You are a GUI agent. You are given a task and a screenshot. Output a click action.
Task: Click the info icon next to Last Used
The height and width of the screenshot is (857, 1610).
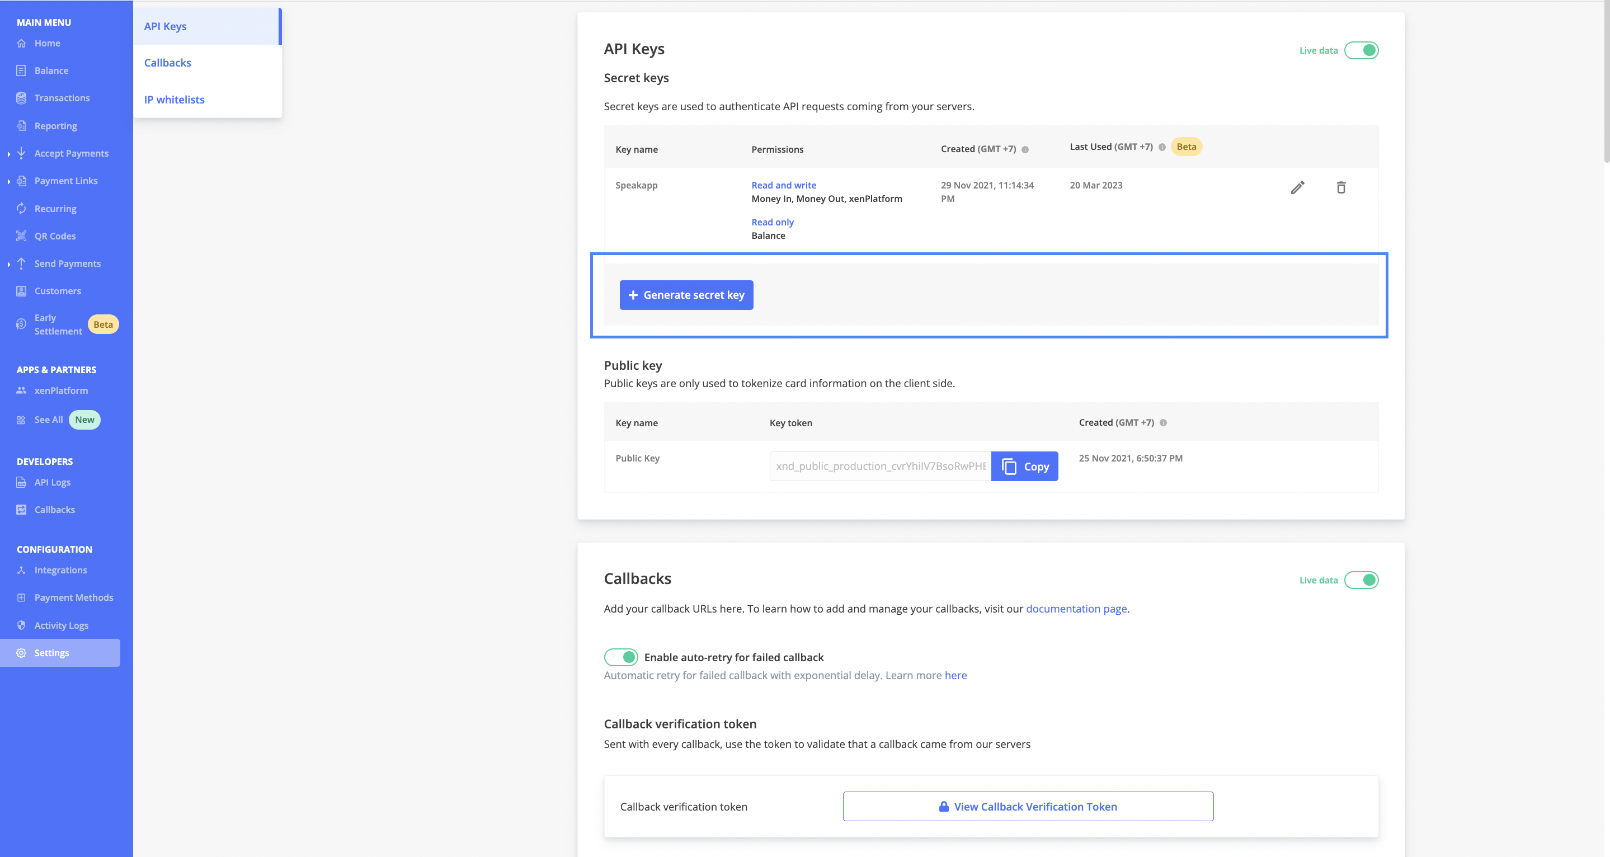1162,147
